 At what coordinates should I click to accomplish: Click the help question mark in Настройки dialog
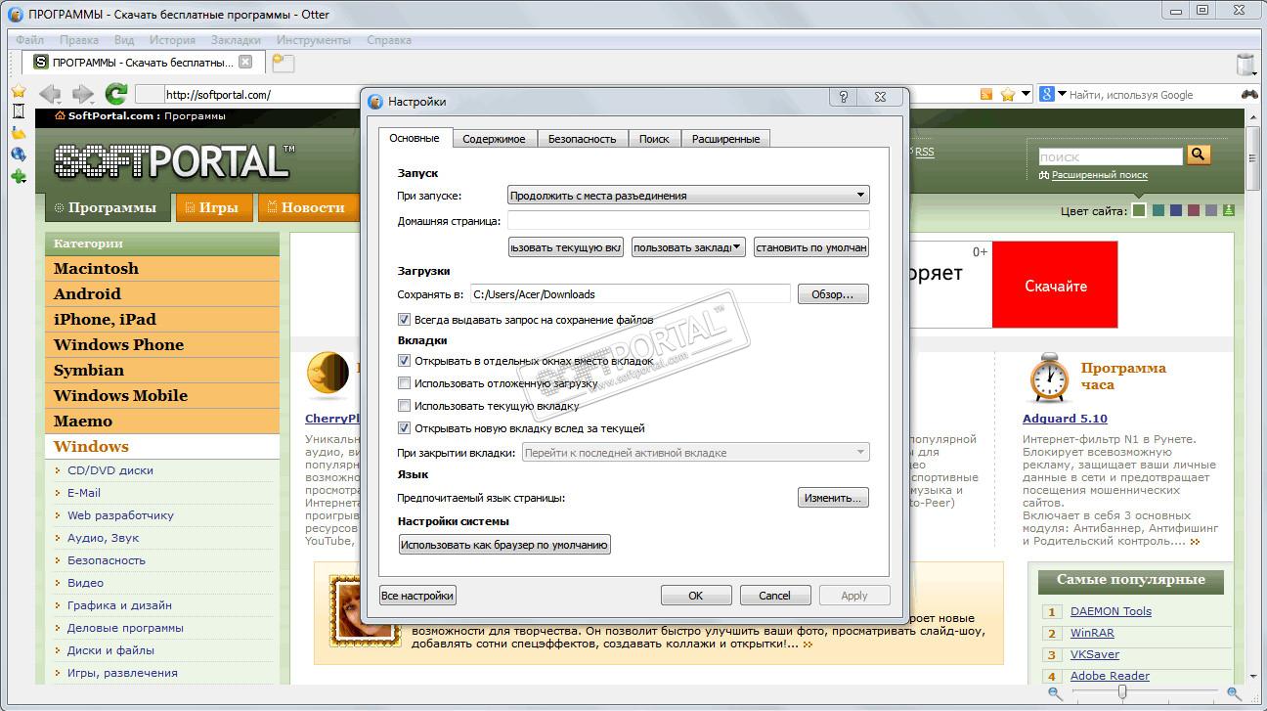pyautogui.click(x=844, y=97)
